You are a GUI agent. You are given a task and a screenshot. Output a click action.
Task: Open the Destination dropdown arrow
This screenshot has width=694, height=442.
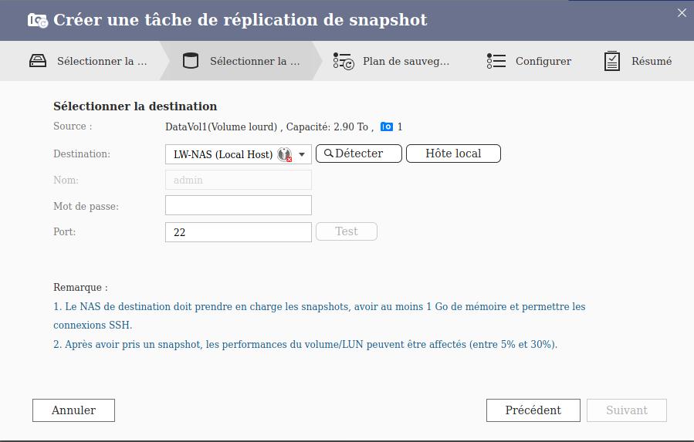point(302,154)
